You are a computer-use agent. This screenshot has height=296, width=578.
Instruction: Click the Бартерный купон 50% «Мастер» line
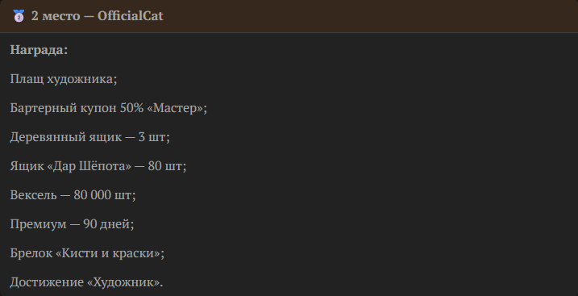pyautogui.click(x=109, y=108)
